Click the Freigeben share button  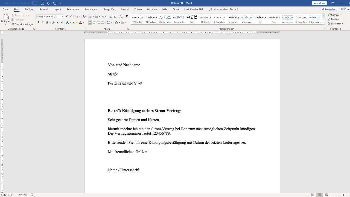[329, 9]
